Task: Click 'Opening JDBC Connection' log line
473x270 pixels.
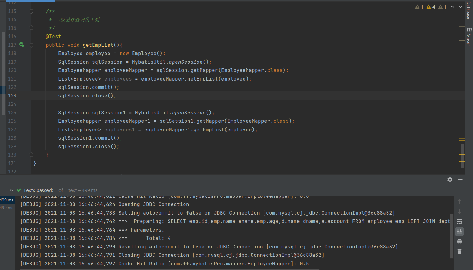Action: click(x=105, y=204)
